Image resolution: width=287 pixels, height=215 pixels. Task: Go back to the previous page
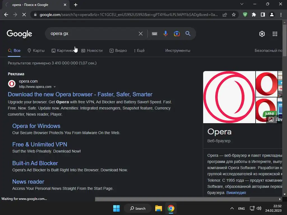click(x=6, y=15)
